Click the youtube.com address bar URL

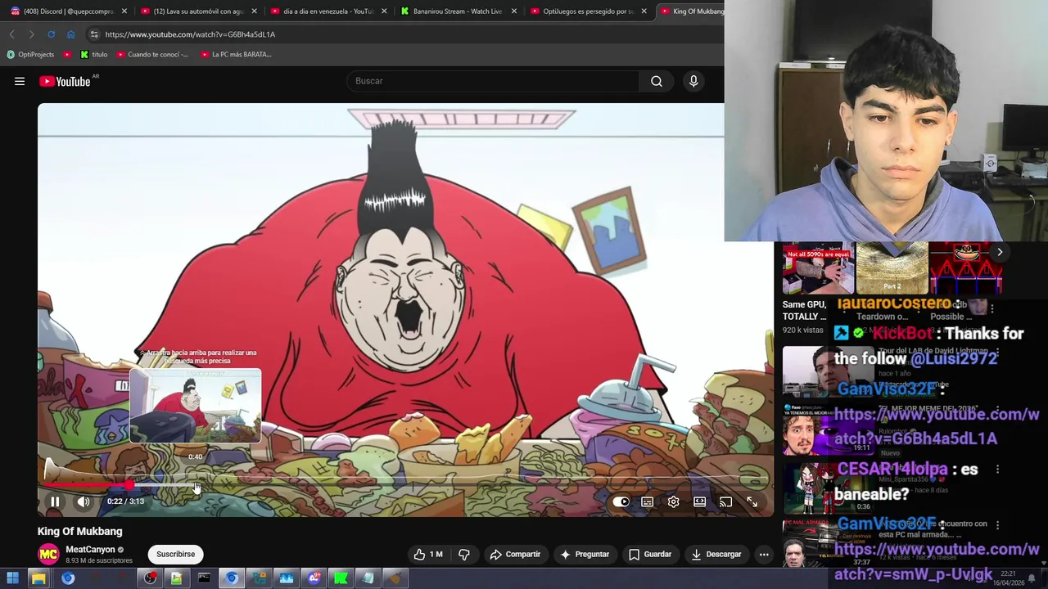pos(190,34)
